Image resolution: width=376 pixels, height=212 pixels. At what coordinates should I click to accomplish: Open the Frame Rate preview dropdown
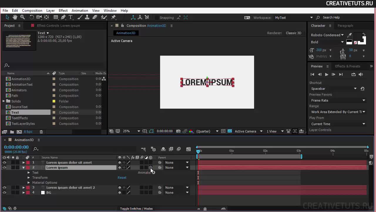click(338, 100)
